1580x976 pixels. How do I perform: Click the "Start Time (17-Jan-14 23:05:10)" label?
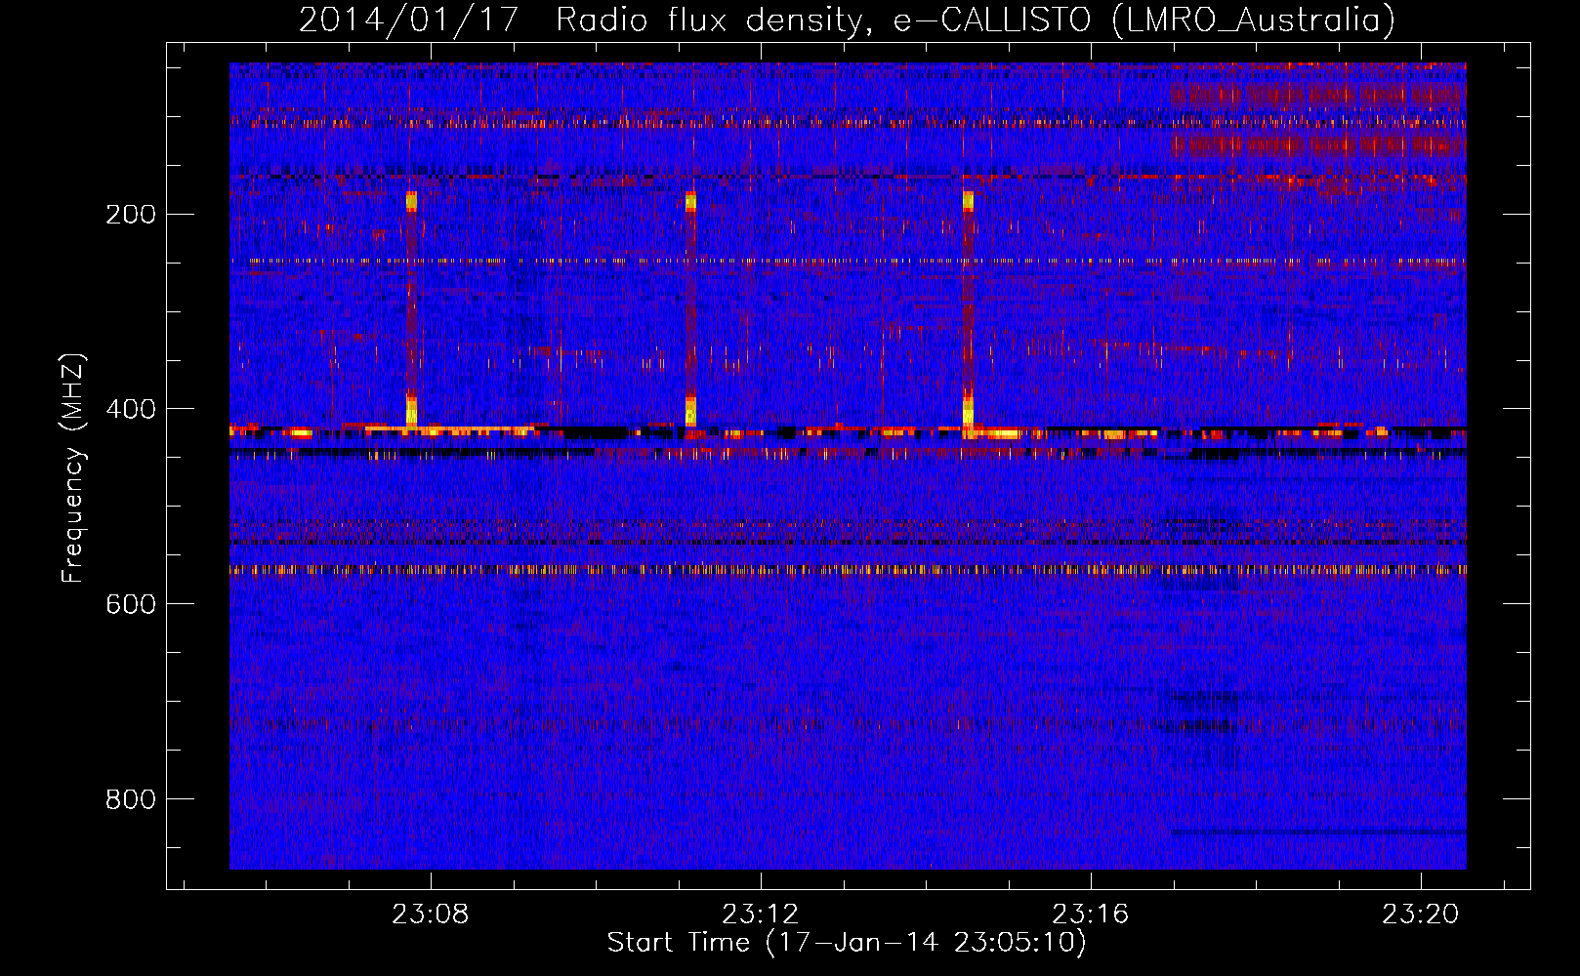(847, 943)
